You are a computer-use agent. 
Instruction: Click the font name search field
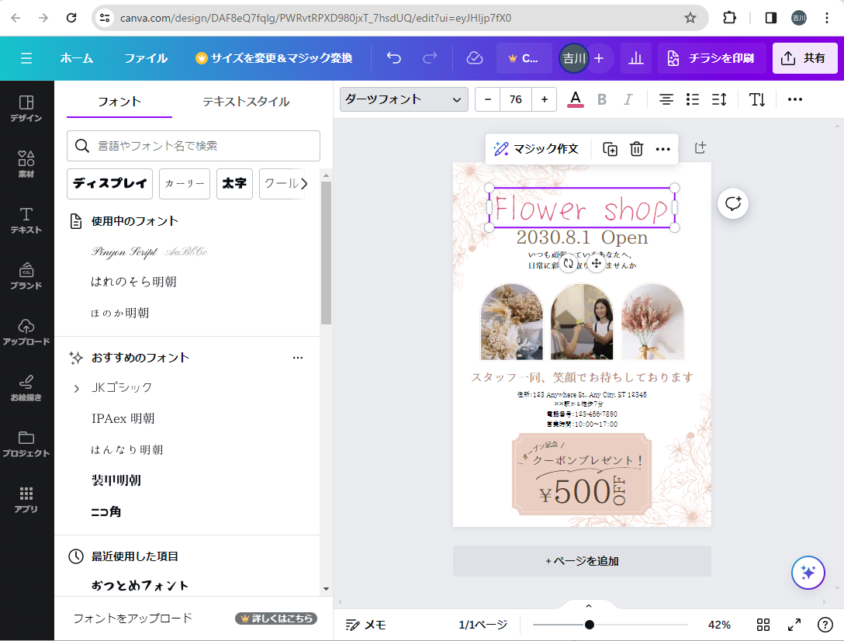(x=194, y=146)
